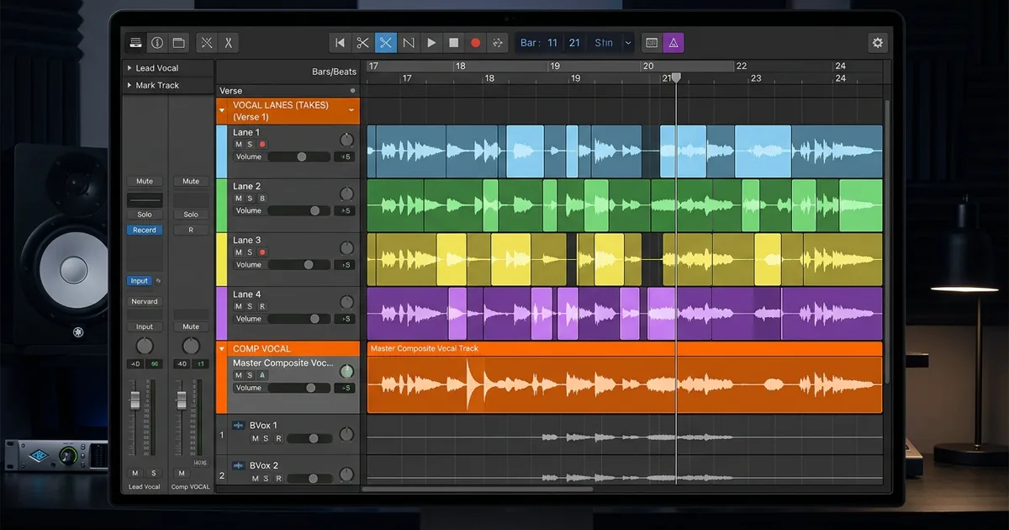Click the BVox 1 waveform track icon
The image size is (1009, 530).
238,426
